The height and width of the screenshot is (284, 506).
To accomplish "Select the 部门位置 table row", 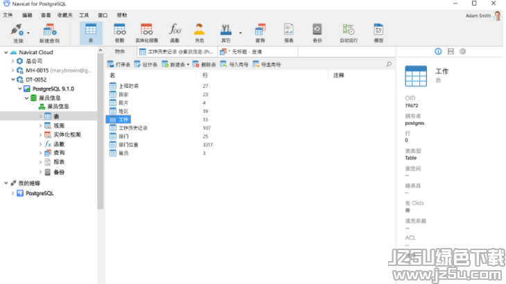I will tap(128, 145).
